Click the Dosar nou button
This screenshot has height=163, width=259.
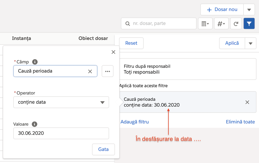coord(222,10)
